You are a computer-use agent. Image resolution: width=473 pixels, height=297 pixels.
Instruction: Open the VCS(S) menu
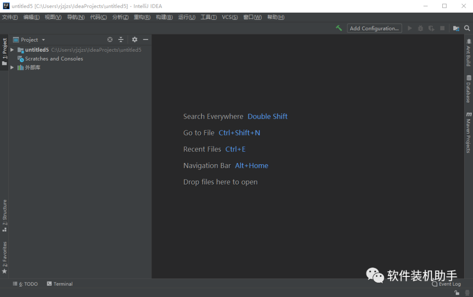[230, 17]
